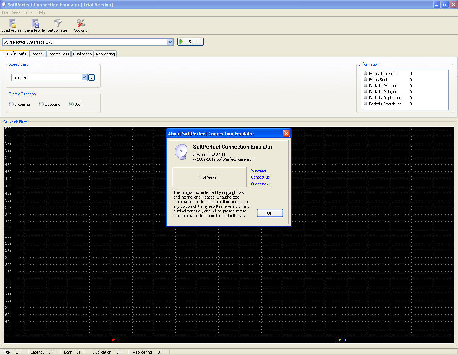Click the Order now! link
This screenshot has height=355, width=458.
[x=261, y=184]
